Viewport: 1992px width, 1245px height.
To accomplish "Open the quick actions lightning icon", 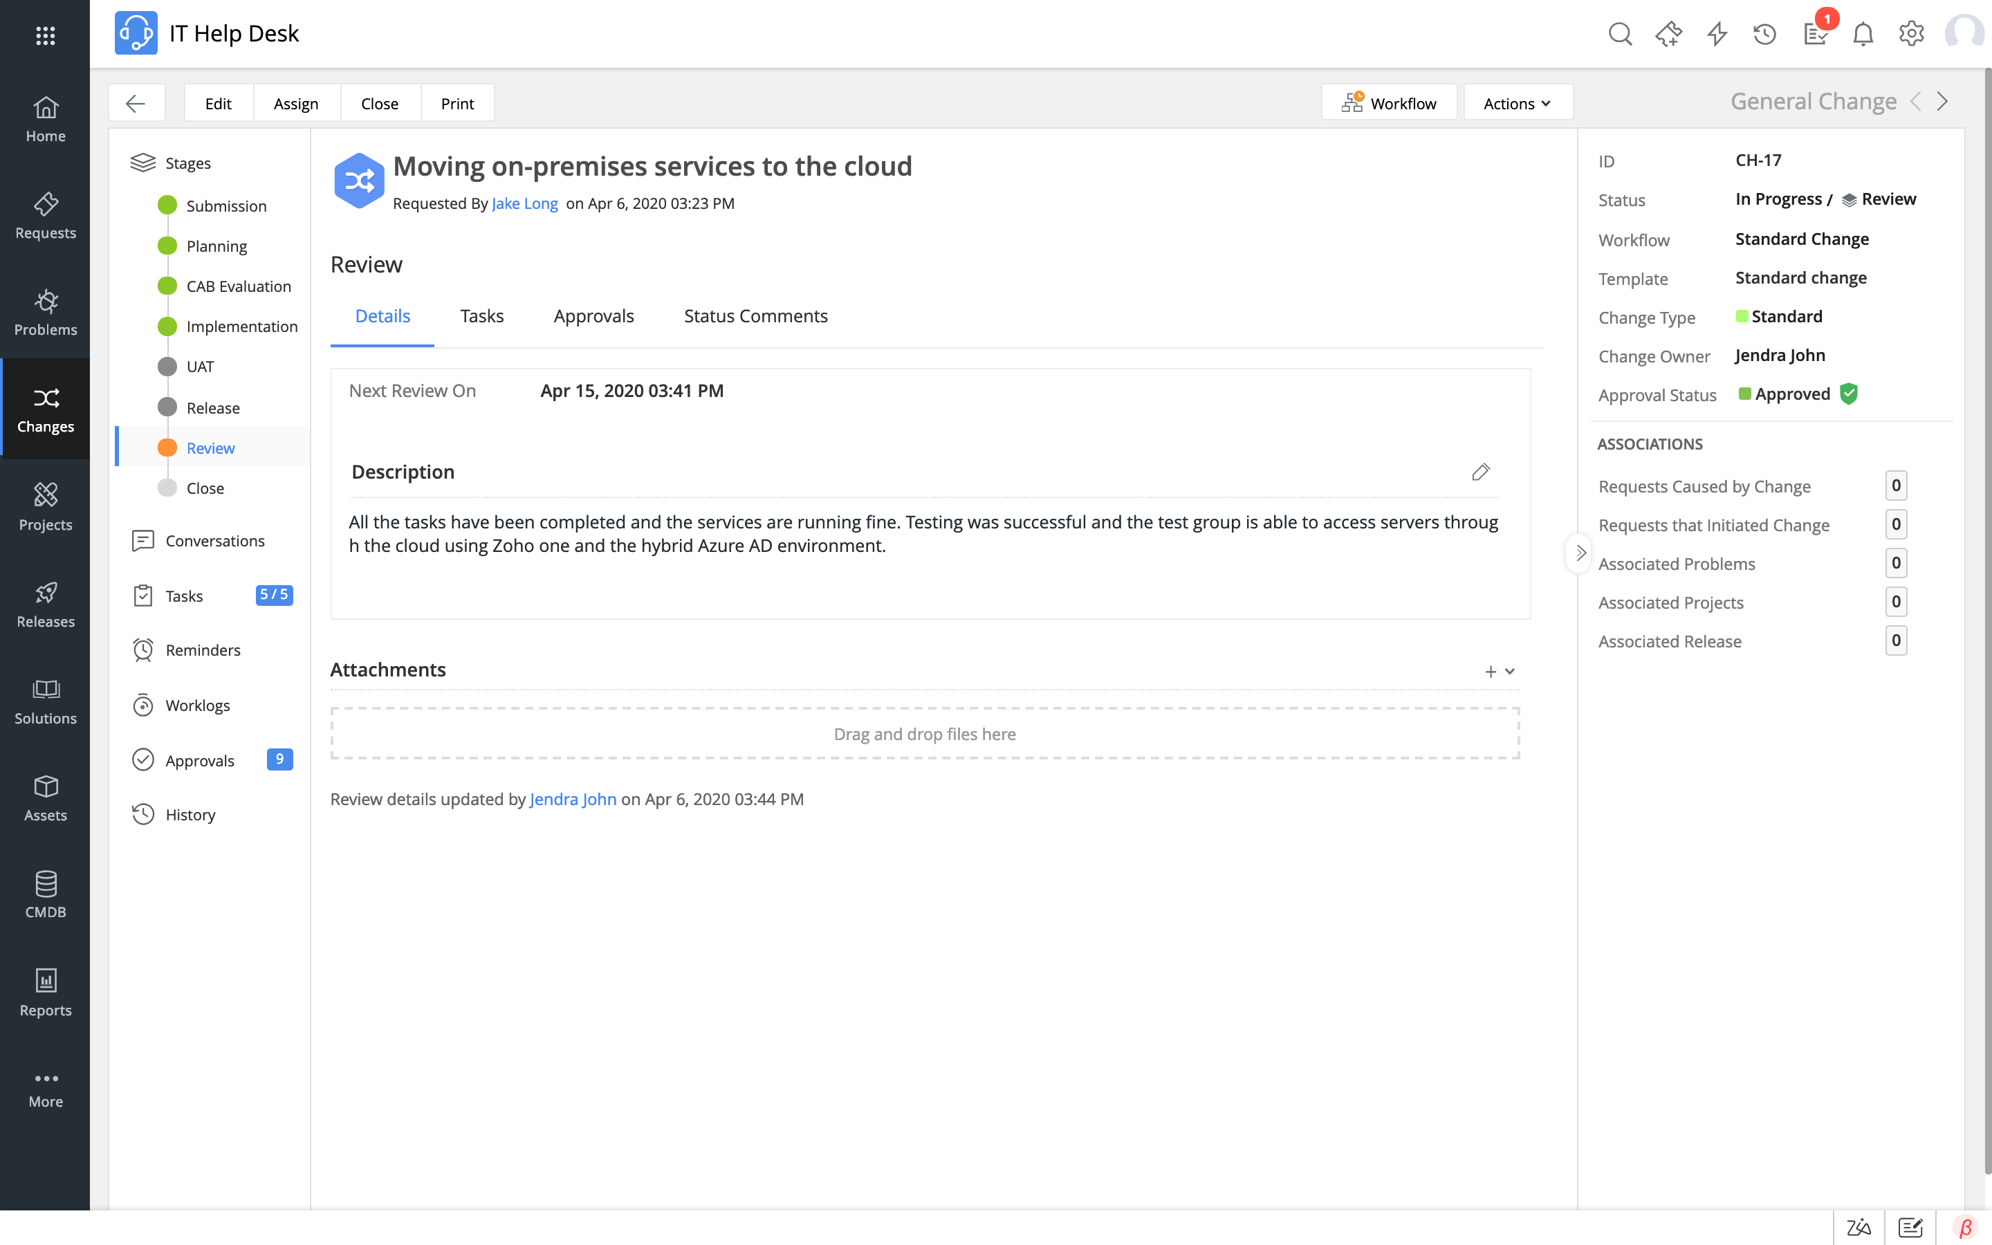I will pyautogui.click(x=1717, y=34).
